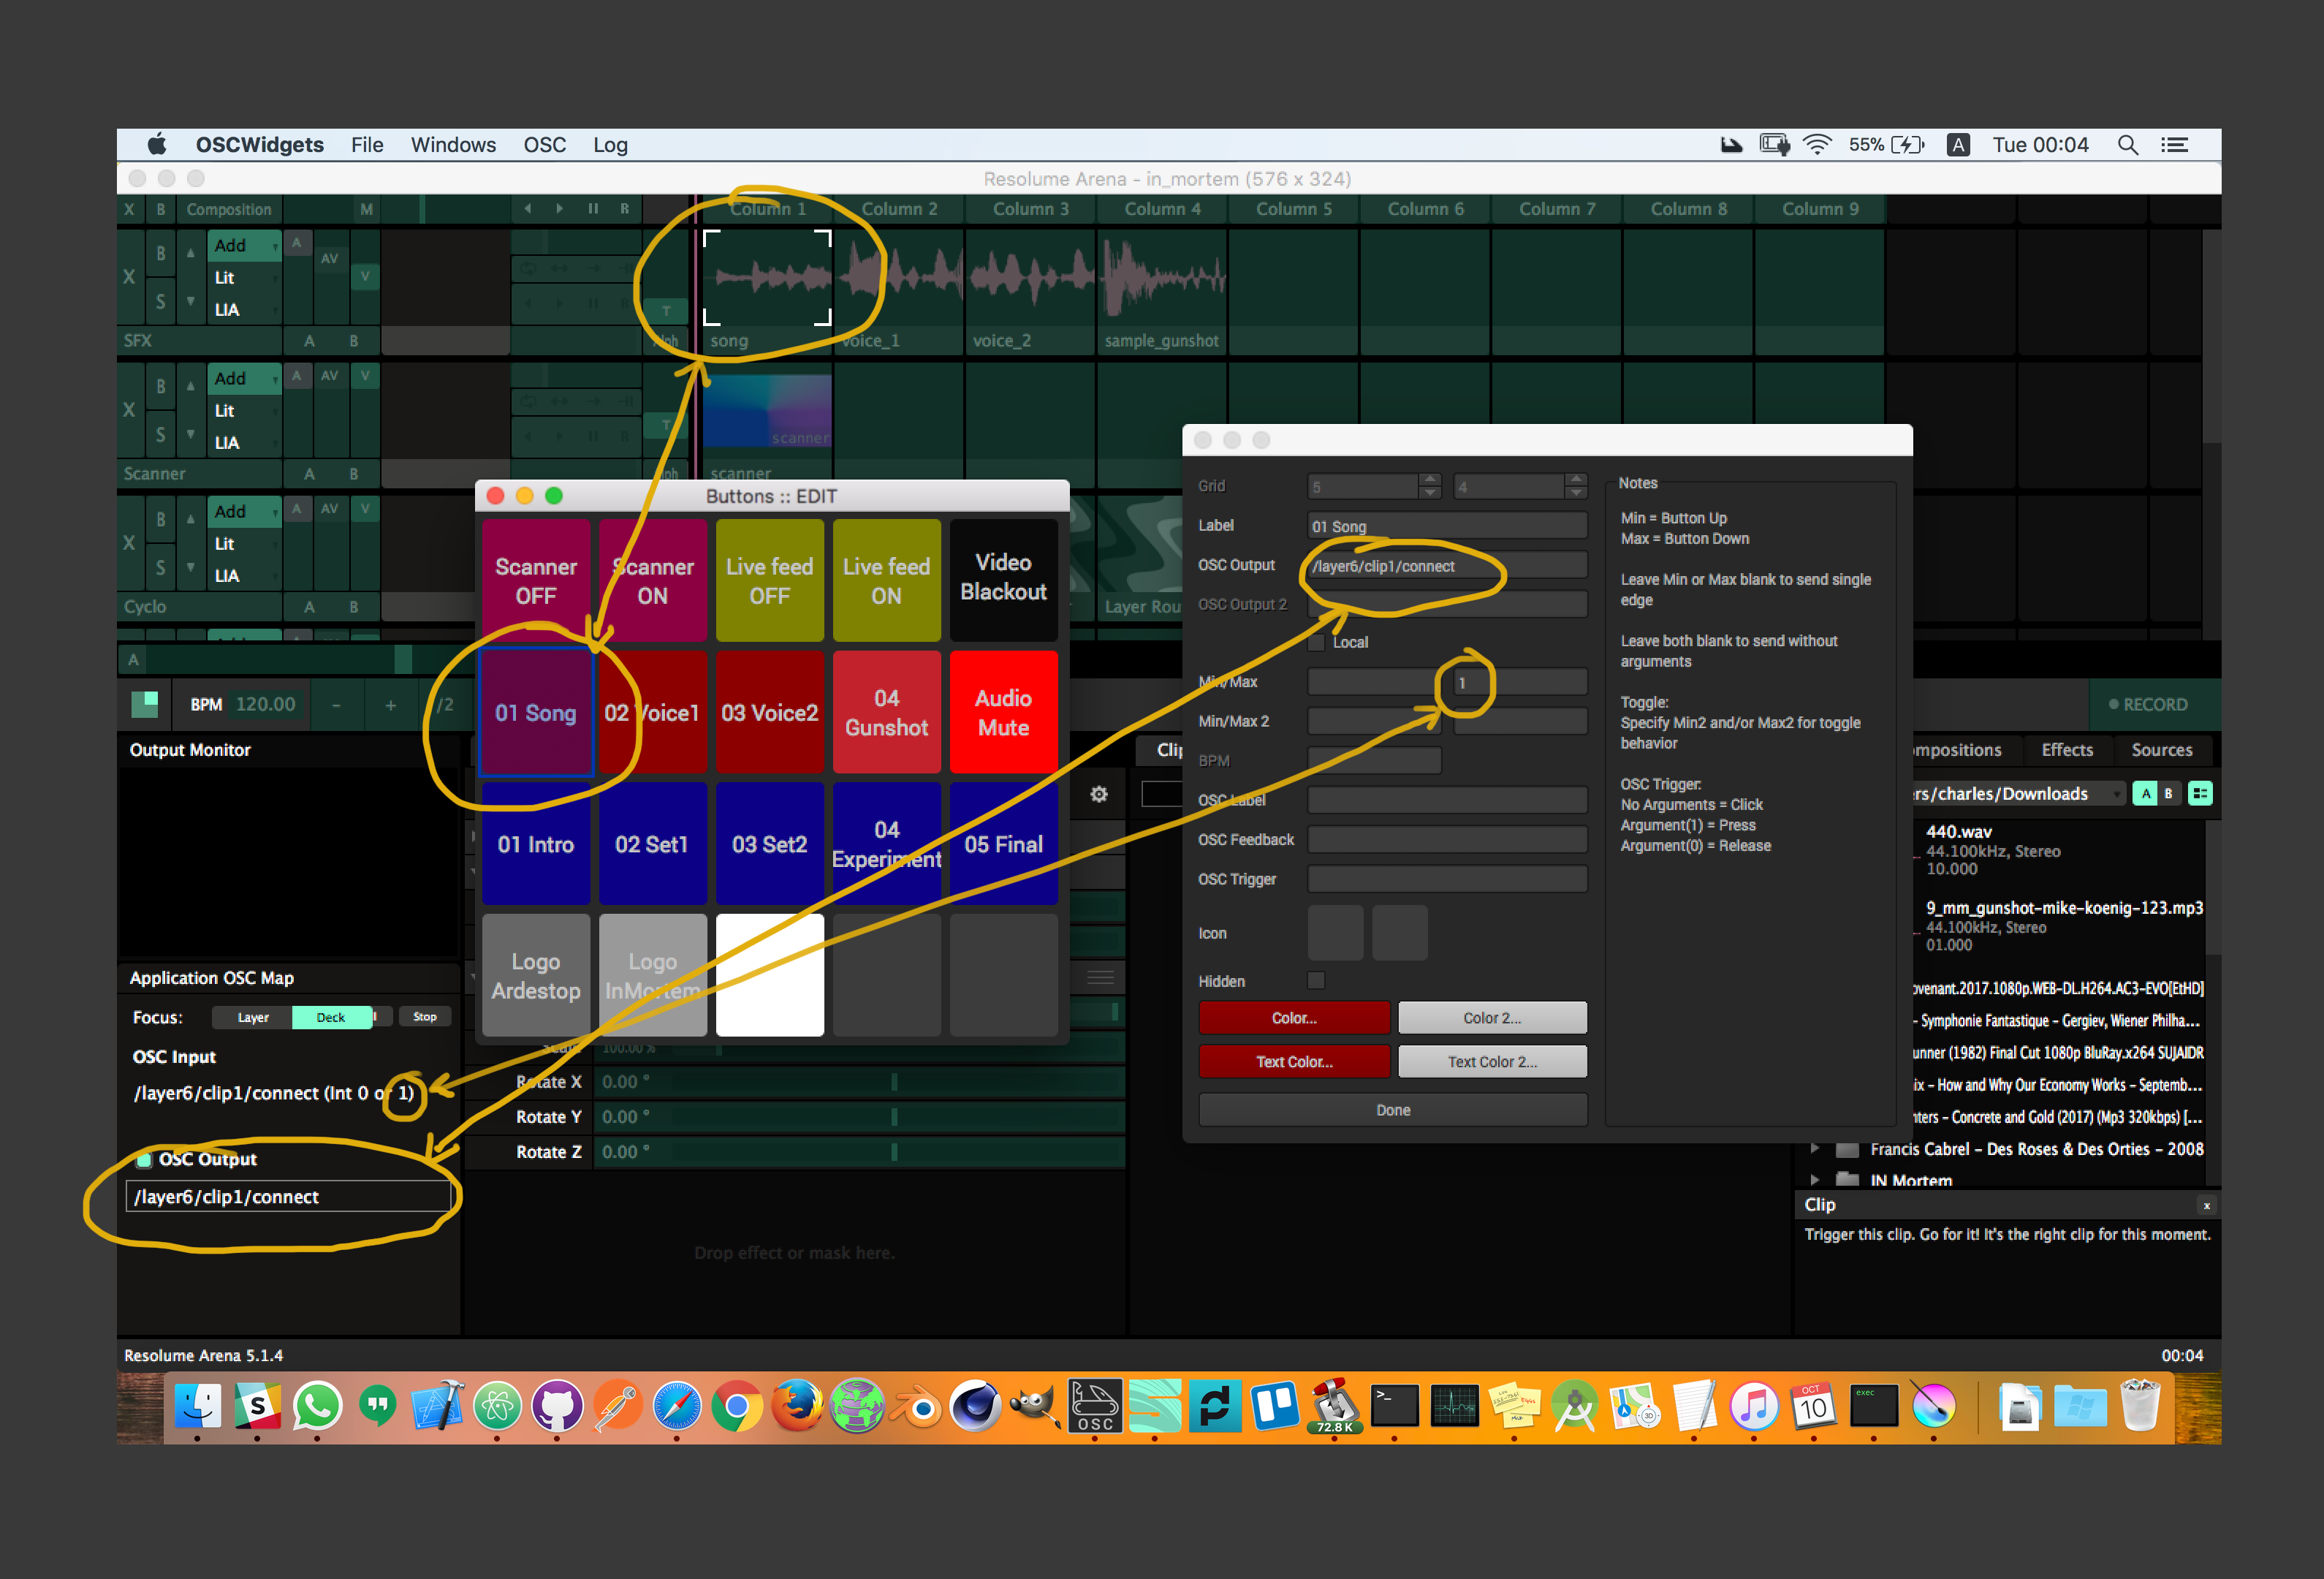The width and height of the screenshot is (2324, 1579).
Task: Expand the Francis Cabrel folder
Action: click(x=1816, y=1149)
